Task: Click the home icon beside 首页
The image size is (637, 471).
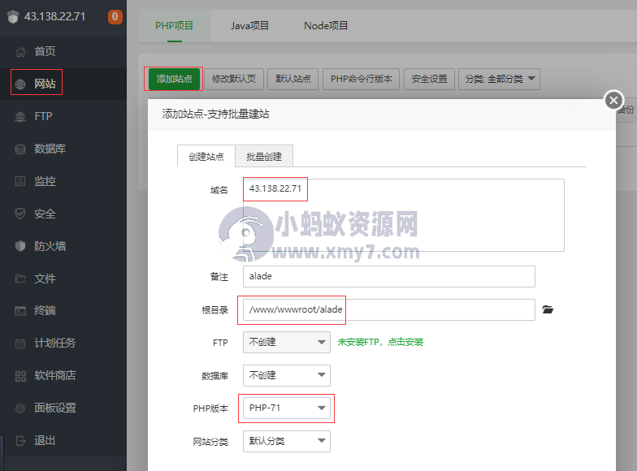Action: pos(20,52)
